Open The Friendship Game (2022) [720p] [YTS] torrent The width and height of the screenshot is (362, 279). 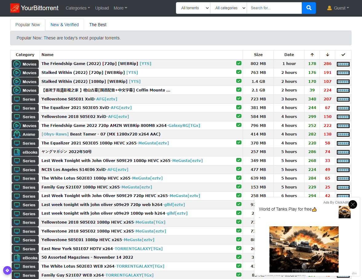tap(96, 63)
